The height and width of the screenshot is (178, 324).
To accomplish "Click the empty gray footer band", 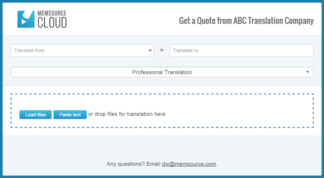I will point(162,147).
